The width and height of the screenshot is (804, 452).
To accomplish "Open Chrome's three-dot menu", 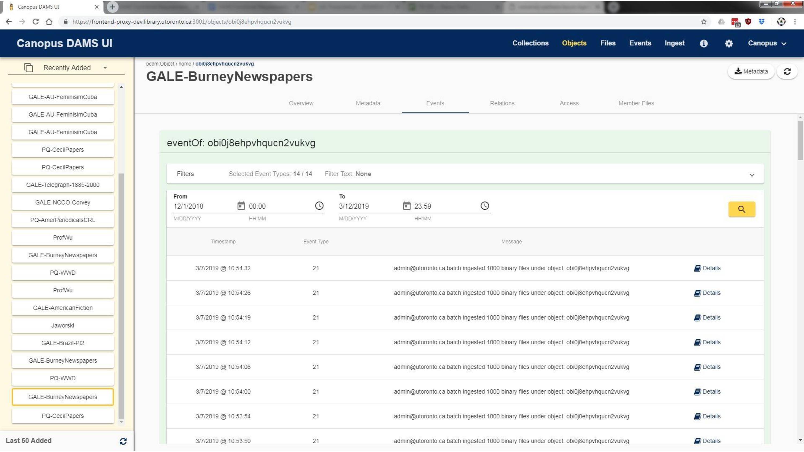I will [795, 21].
